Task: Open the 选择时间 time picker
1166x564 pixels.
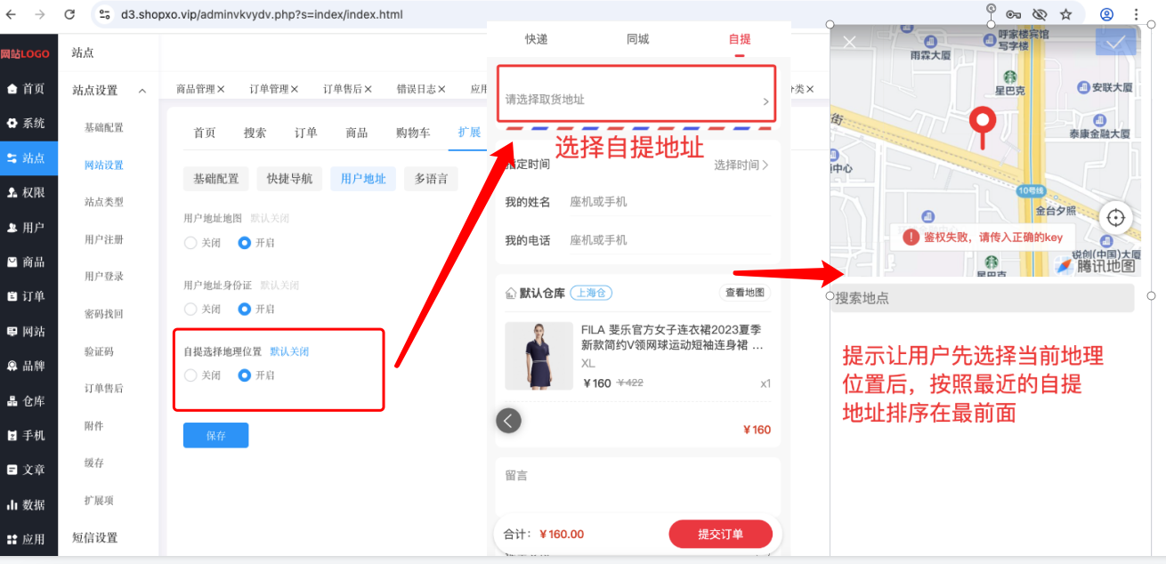Action: tap(741, 165)
